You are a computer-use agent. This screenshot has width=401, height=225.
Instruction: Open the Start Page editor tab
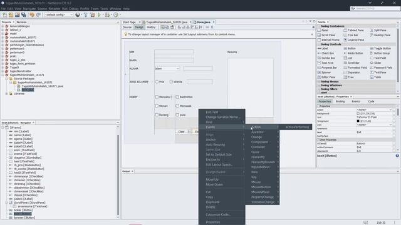[x=129, y=22]
